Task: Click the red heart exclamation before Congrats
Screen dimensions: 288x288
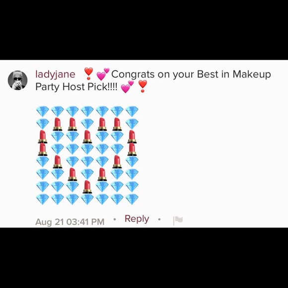Action: coord(88,73)
